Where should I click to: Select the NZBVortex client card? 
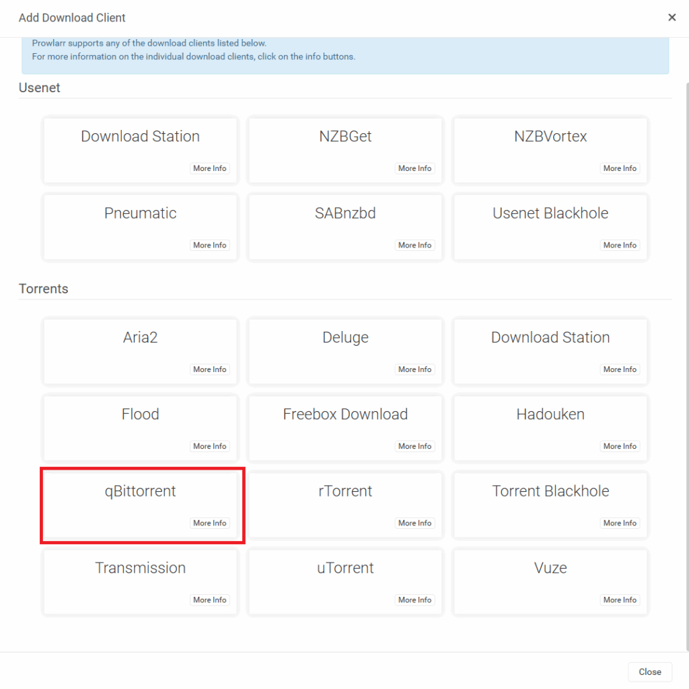(550, 150)
